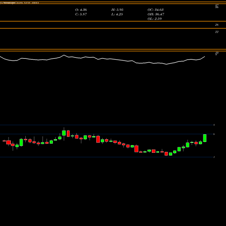This screenshot has height=226, width=226.
Task: Select the low price reading L: 4.25
Action: coord(117,14)
